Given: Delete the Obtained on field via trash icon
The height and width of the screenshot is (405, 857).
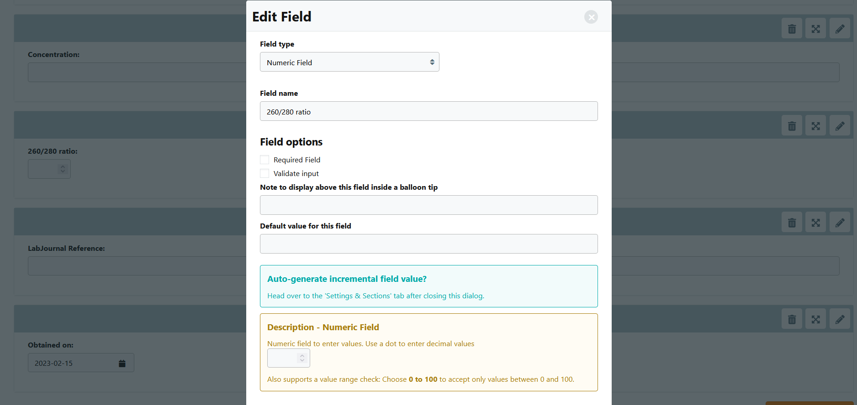Looking at the screenshot, I should coord(792,319).
